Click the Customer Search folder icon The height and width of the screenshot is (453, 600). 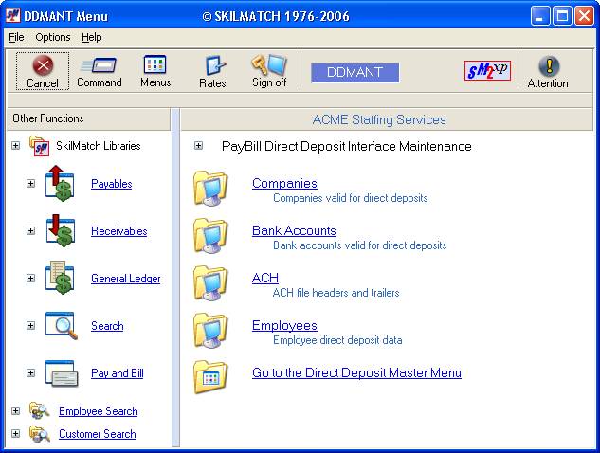click(40, 434)
